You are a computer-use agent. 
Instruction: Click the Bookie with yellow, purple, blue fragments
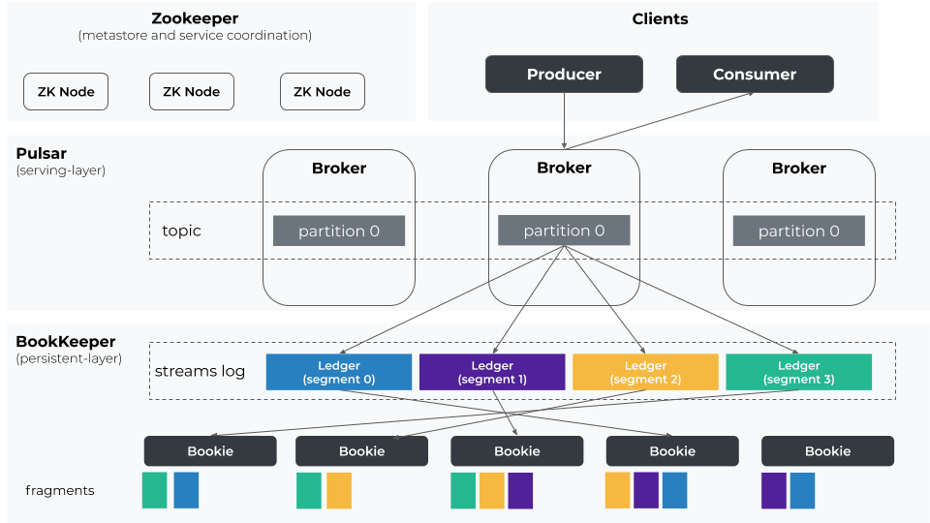672,451
